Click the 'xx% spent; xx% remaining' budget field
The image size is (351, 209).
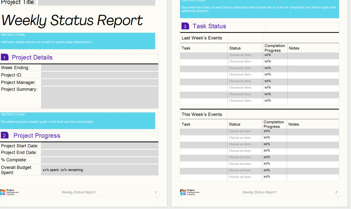tap(100, 170)
